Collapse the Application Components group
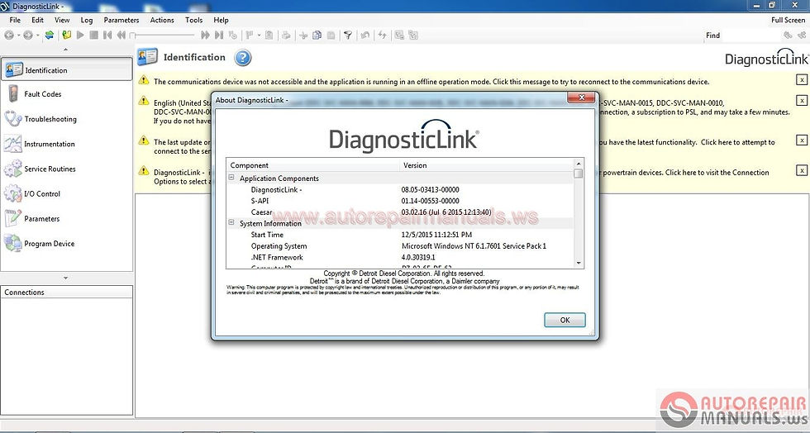Screen dimensions: 810x433 [x=231, y=178]
